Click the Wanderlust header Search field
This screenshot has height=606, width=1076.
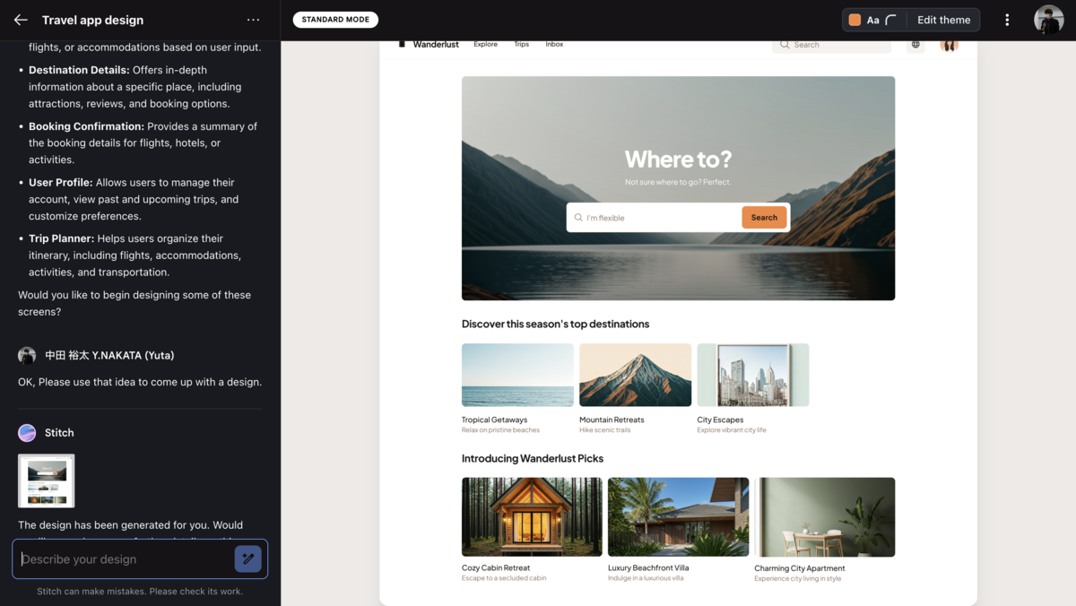(831, 45)
